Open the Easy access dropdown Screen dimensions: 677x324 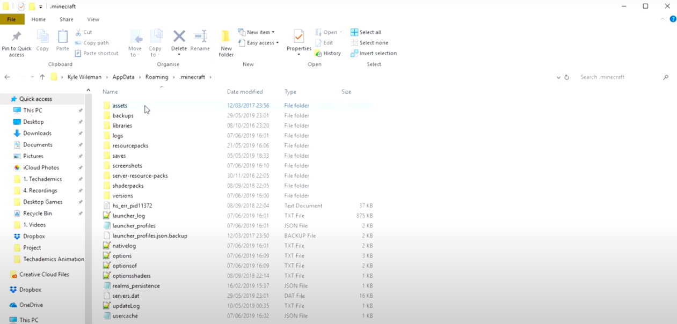pos(258,43)
